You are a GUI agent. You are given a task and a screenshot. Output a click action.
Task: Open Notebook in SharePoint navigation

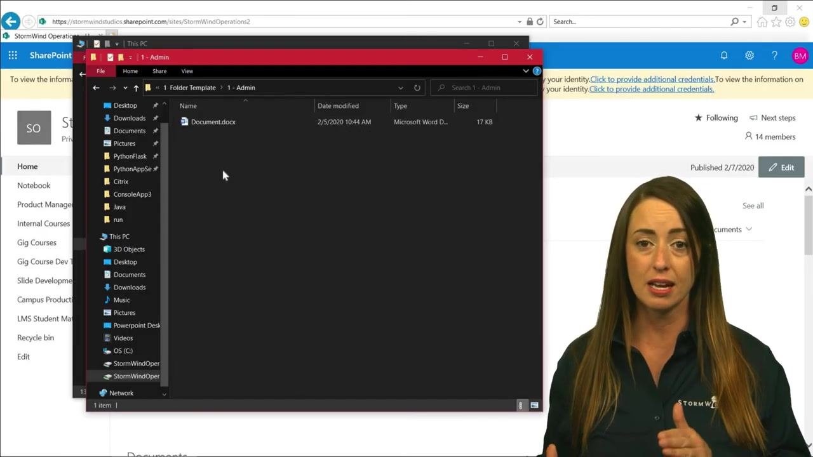point(34,185)
